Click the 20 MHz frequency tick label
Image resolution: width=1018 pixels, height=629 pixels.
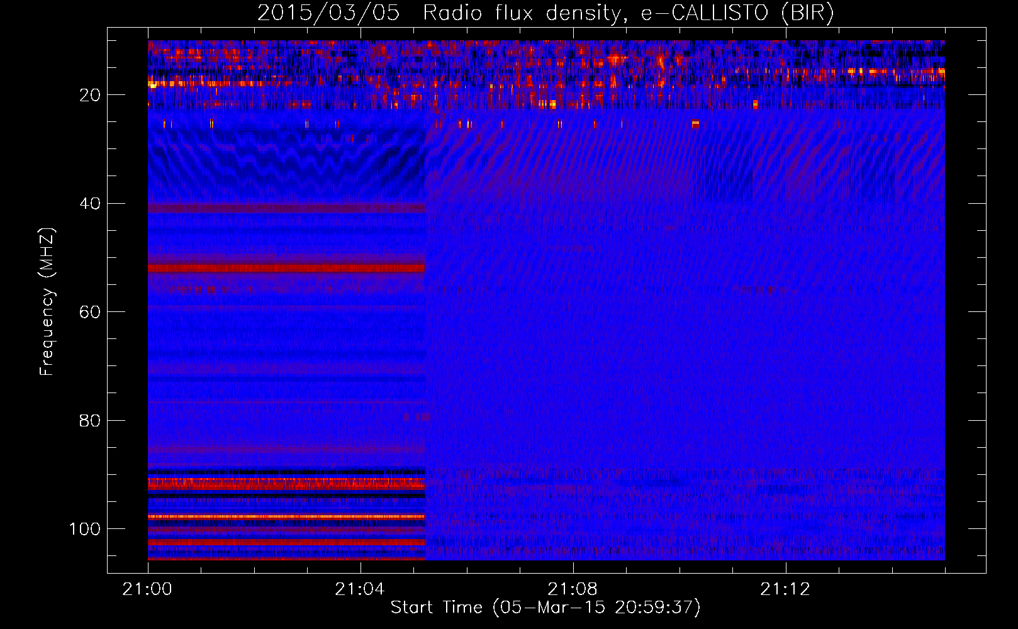(90, 95)
